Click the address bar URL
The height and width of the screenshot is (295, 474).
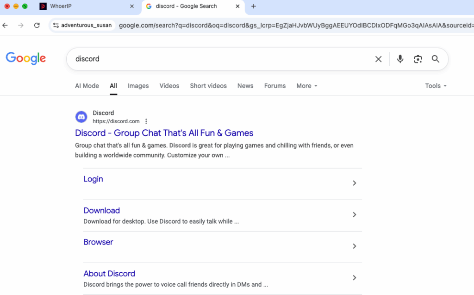(296, 25)
